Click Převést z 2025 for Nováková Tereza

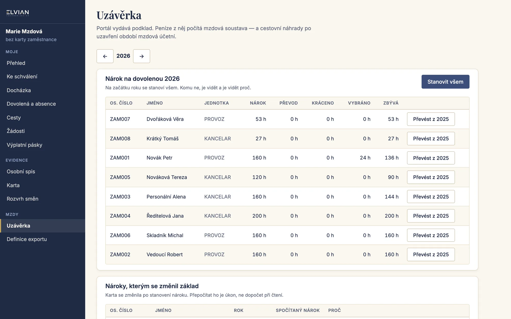click(431, 177)
